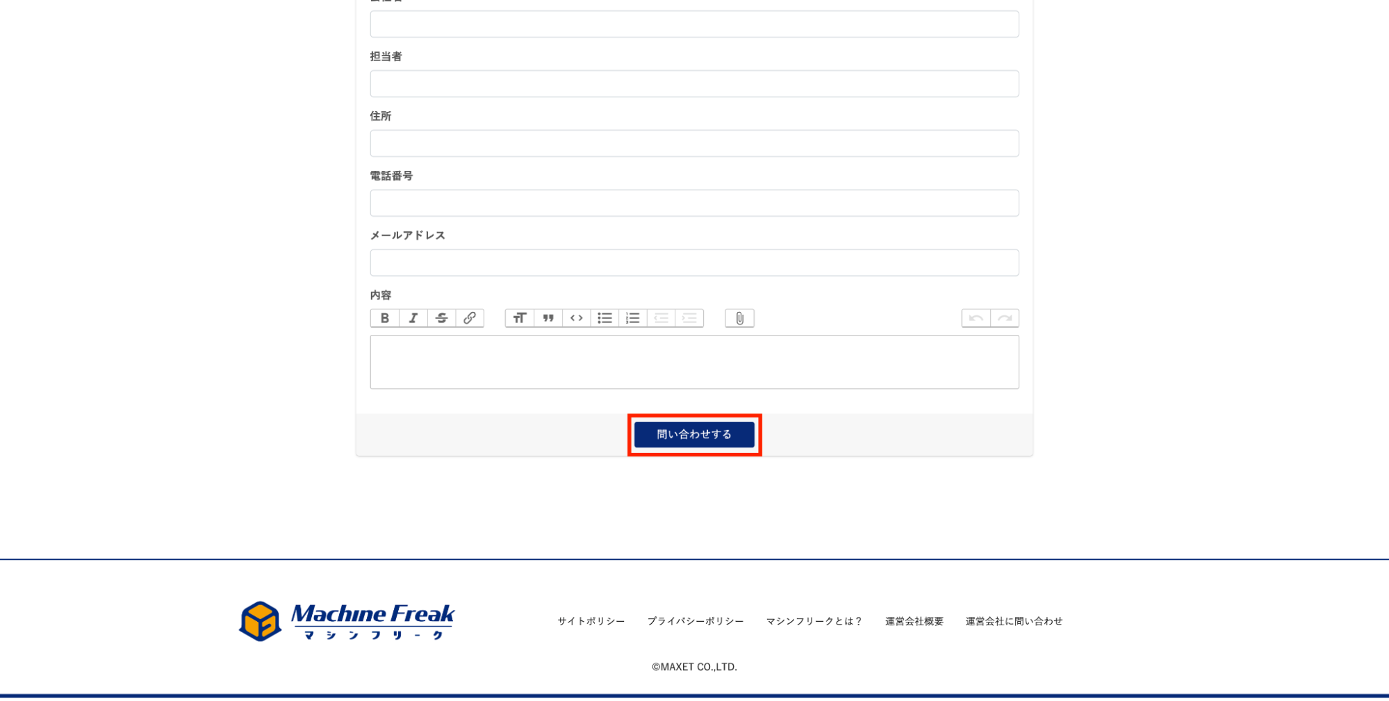
Task: Open the サイトポリシー footer link
Action: click(591, 621)
